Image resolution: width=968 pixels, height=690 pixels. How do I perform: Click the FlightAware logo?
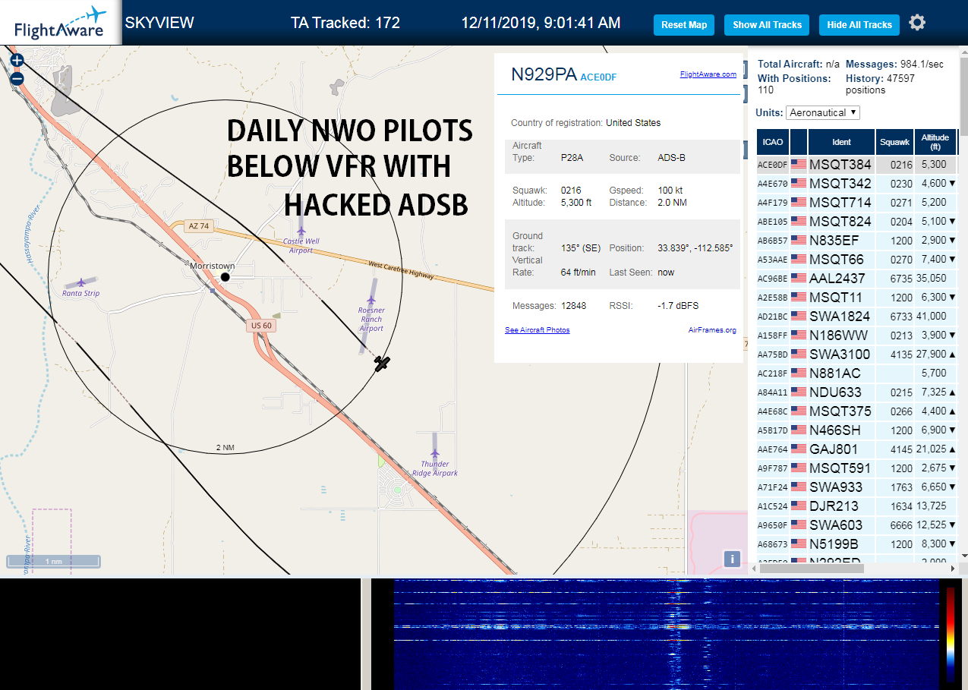(60, 23)
